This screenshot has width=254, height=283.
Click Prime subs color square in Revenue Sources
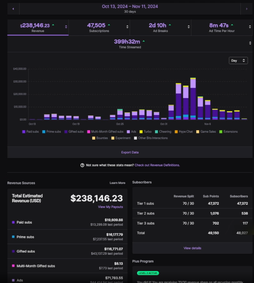(13, 237)
